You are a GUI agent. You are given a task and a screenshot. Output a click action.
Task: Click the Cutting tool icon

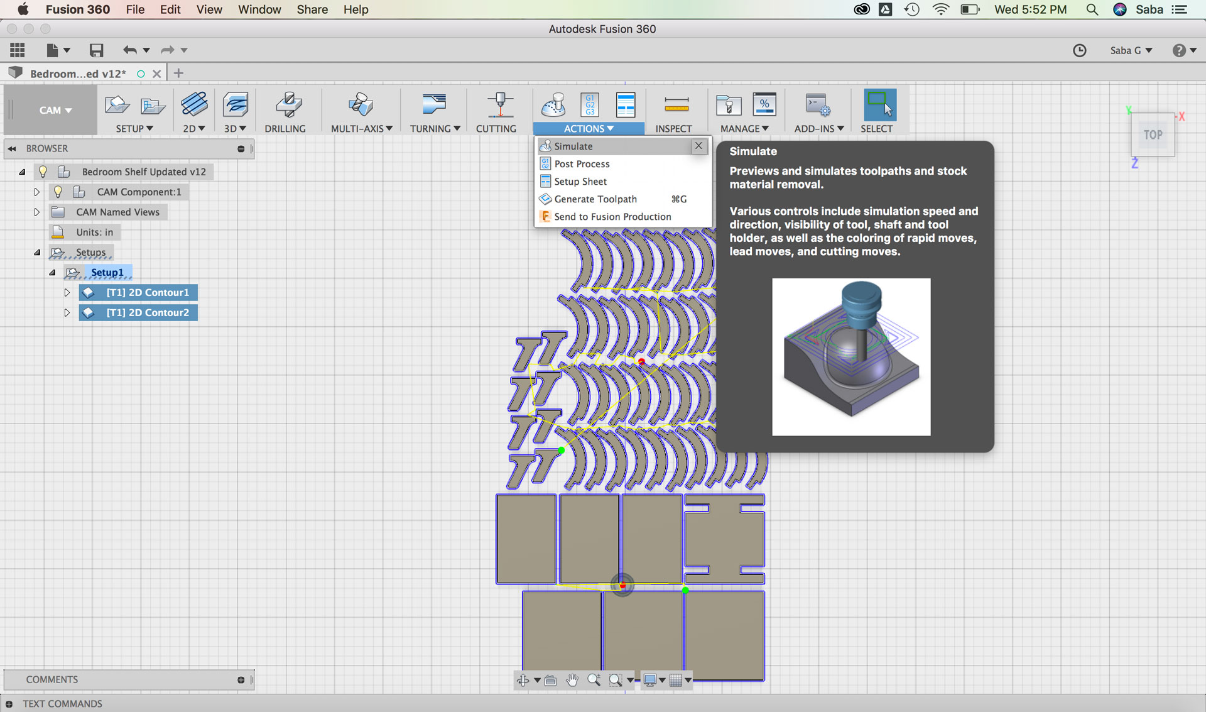(x=499, y=105)
